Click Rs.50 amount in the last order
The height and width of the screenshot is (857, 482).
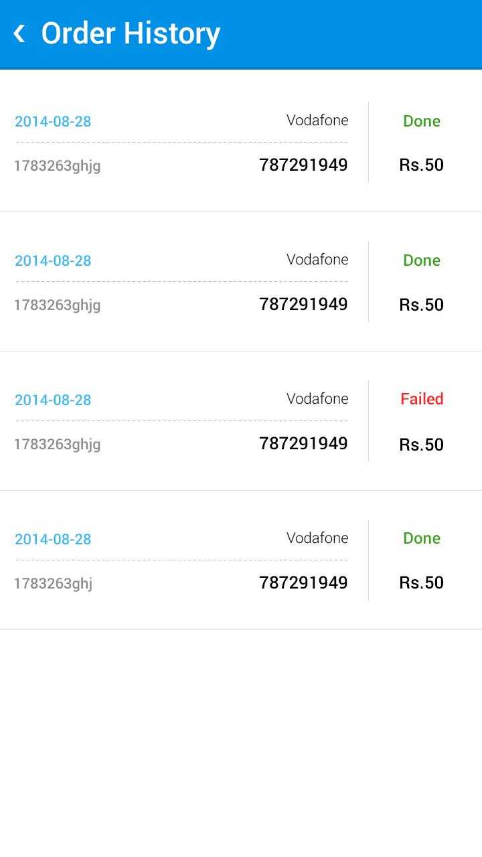coord(422,583)
